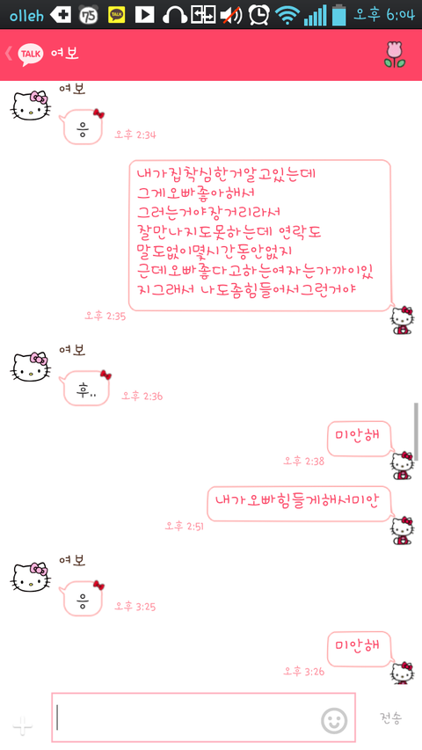
Task: Tap the long message bubble starting 내가집착심한거
Action: point(260,236)
